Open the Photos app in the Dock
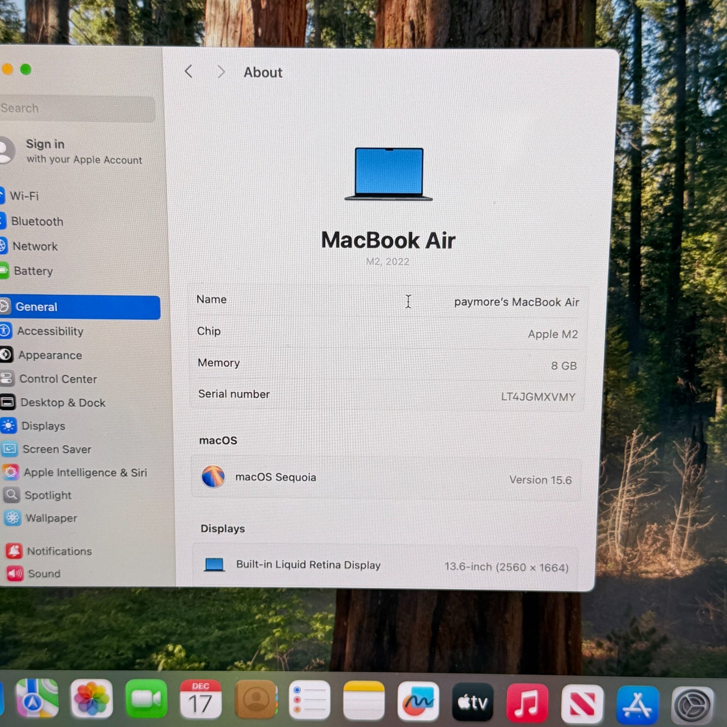The width and height of the screenshot is (727, 727). [91, 699]
